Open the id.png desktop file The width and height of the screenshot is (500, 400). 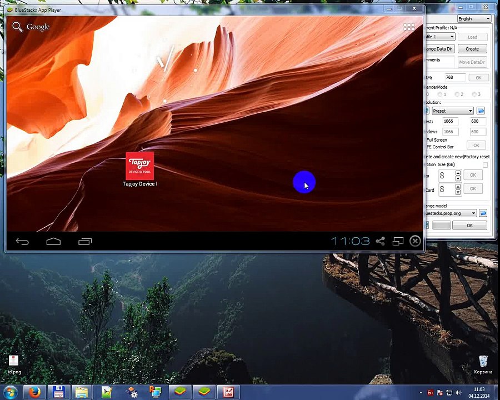(14, 364)
